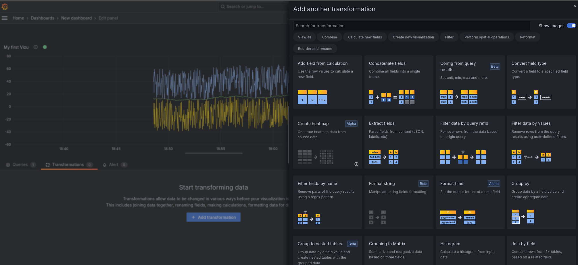Go to Dashboards in breadcrumb
This screenshot has height=265, width=578.
pos(43,18)
